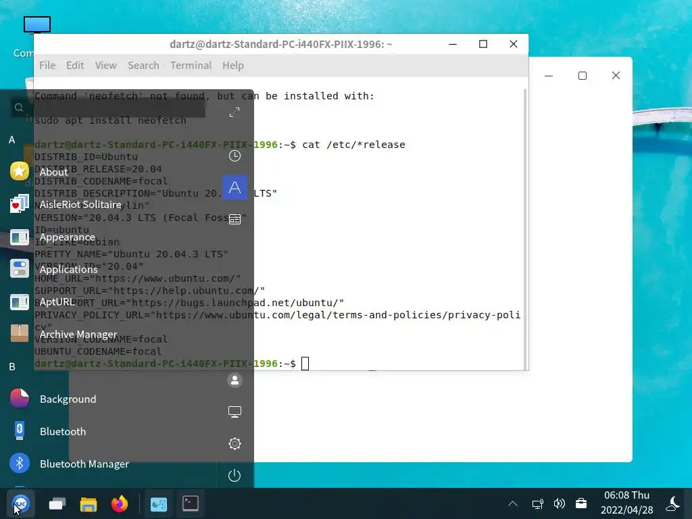Open the volume control in system tray
This screenshot has width=692, height=519.
(559, 503)
